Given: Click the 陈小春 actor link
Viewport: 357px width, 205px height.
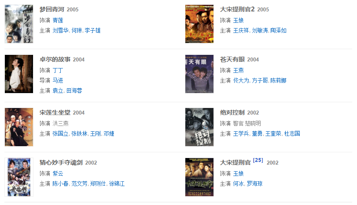Looking at the screenshot, I should click(x=61, y=183).
